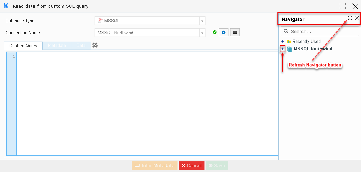The image size is (361, 172).
Task: Select the Custom Query tab
Action: 23,46
